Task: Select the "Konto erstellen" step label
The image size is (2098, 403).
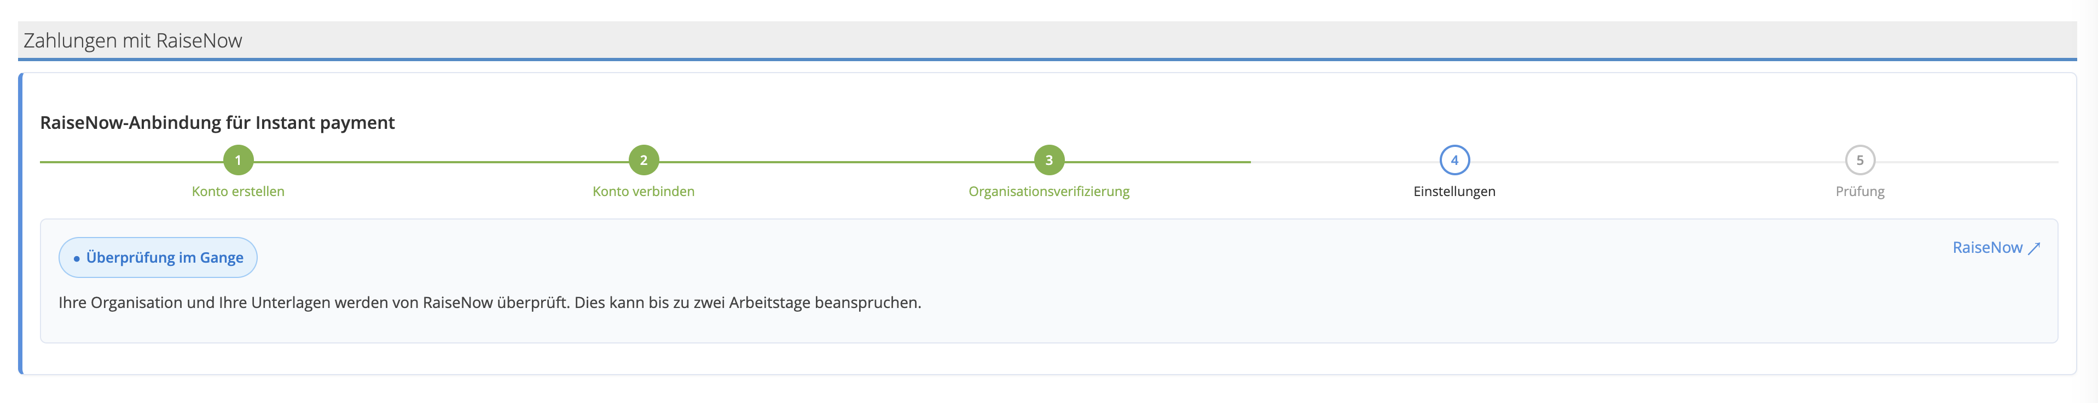Action: tap(238, 192)
